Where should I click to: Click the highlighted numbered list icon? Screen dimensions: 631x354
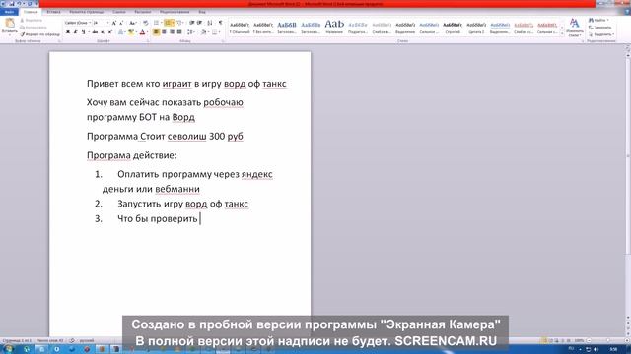click(x=169, y=23)
